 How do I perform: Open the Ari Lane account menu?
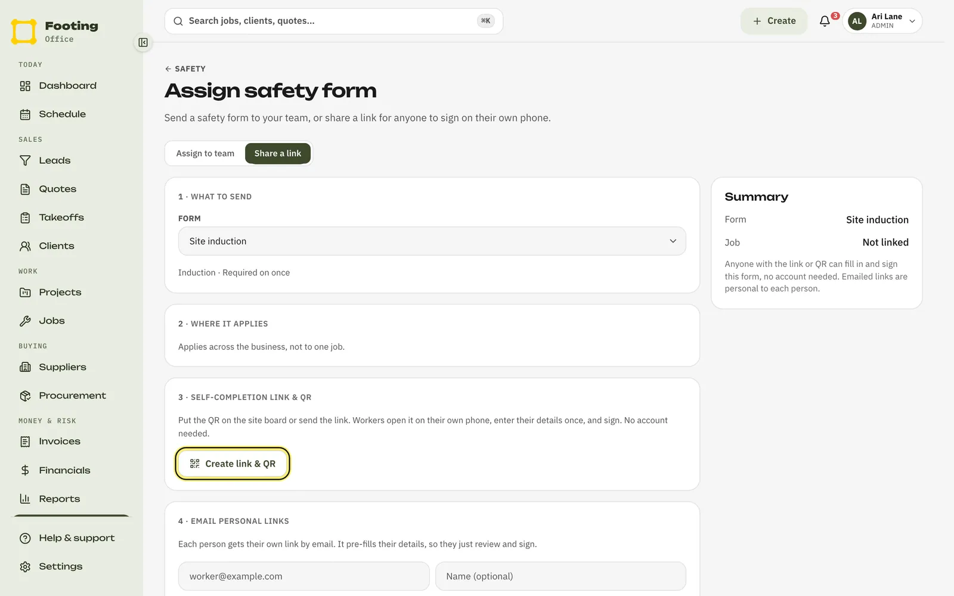pos(882,21)
